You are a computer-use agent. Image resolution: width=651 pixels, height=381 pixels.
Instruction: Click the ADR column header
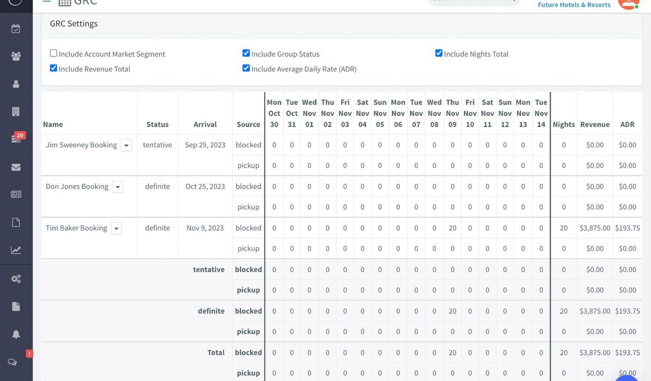pyautogui.click(x=627, y=124)
